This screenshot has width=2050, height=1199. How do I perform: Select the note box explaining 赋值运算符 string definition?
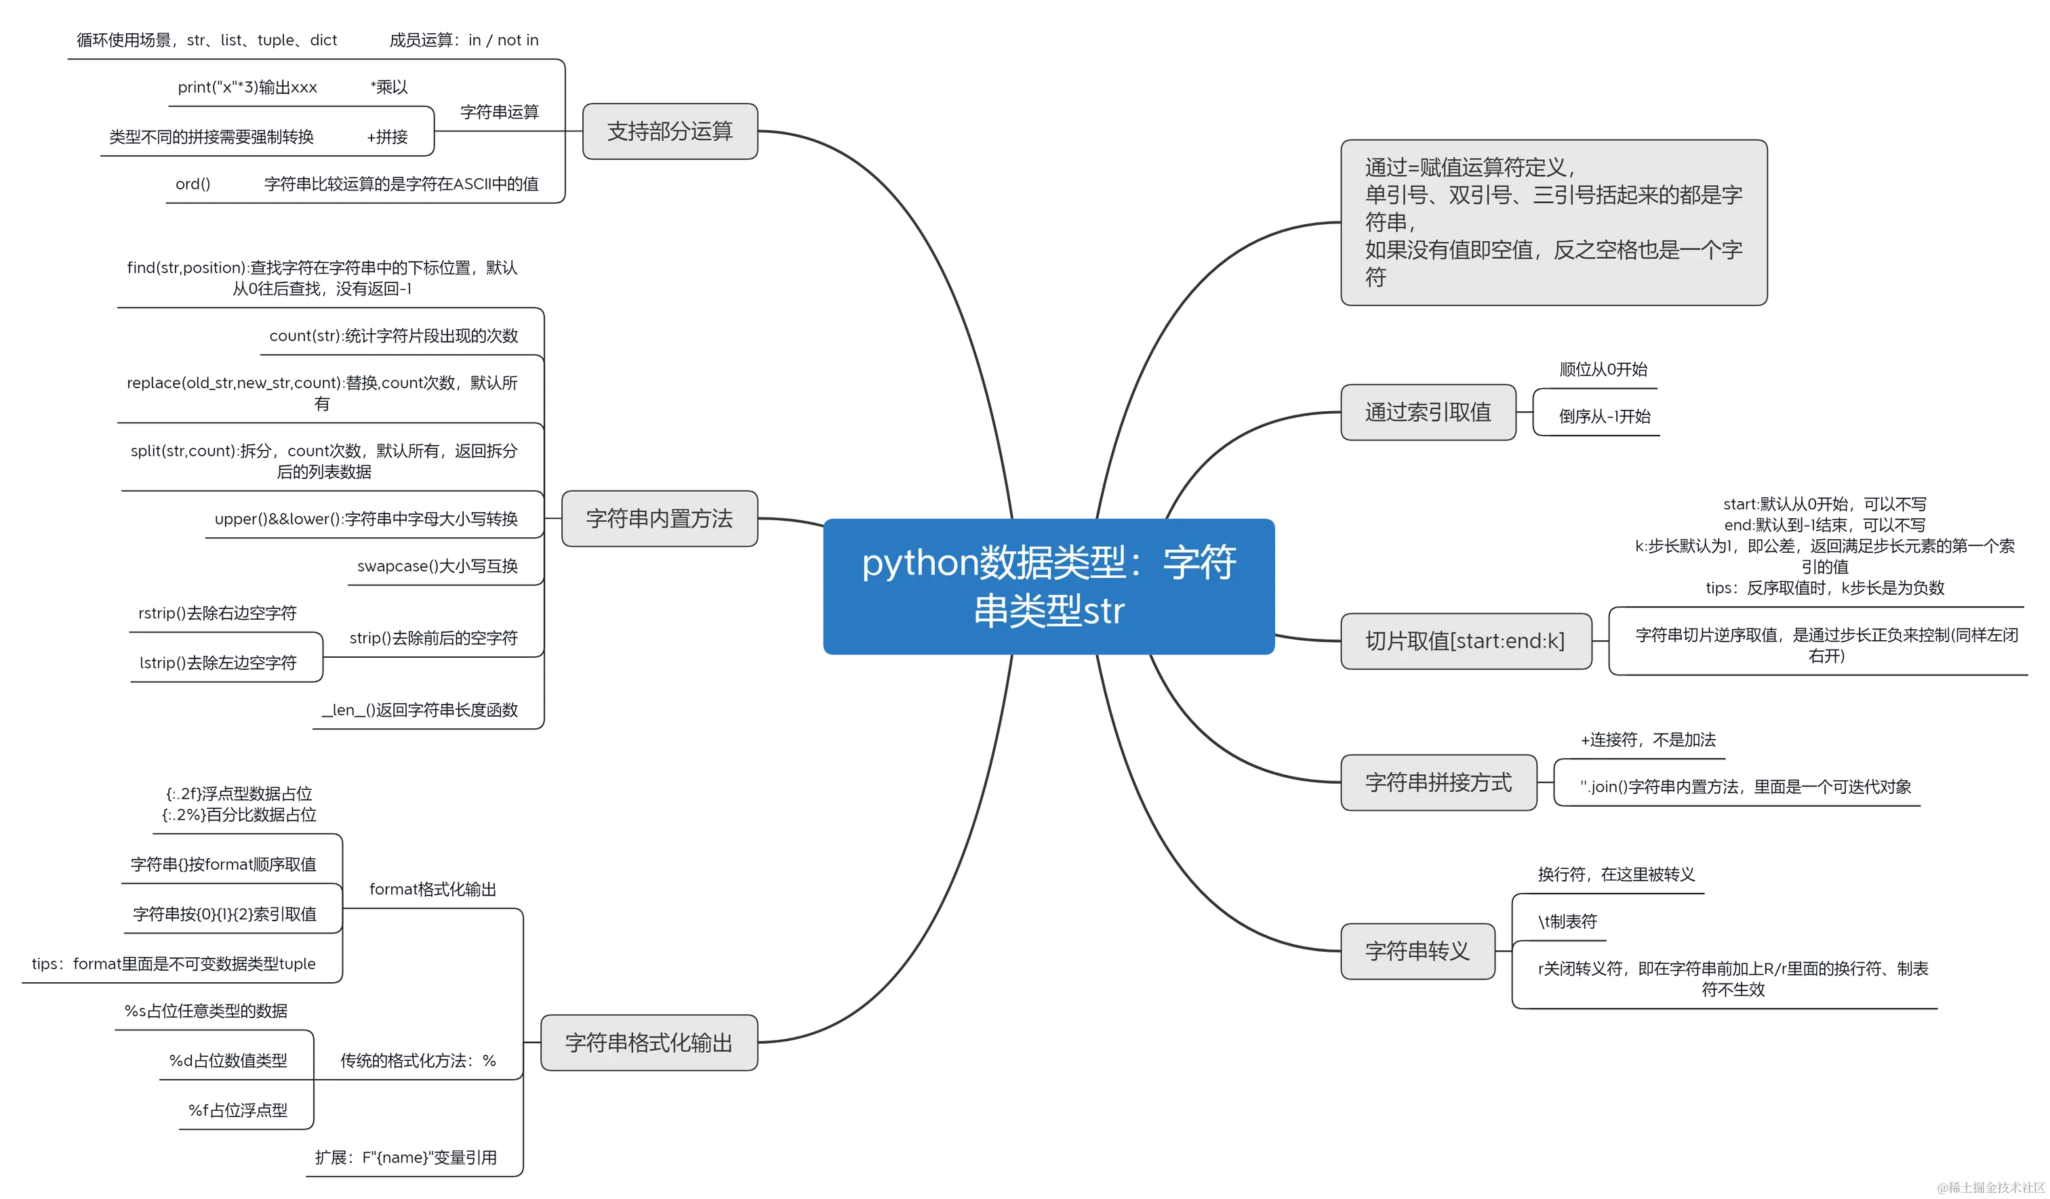pyautogui.click(x=1554, y=221)
